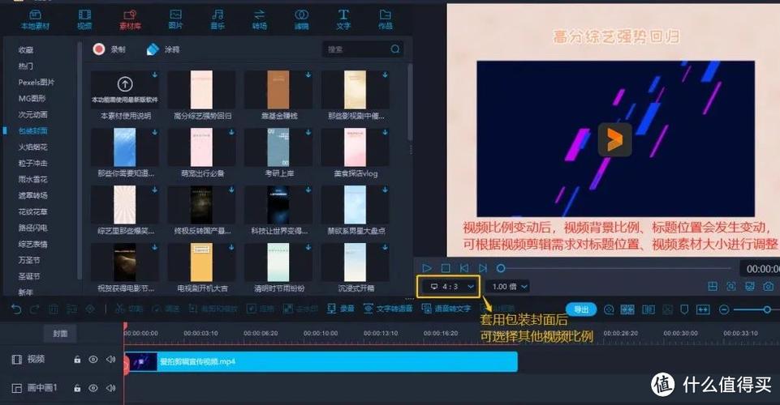The image size is (780, 405).
Task: Open 万圣节 category
Action: [x=29, y=260]
